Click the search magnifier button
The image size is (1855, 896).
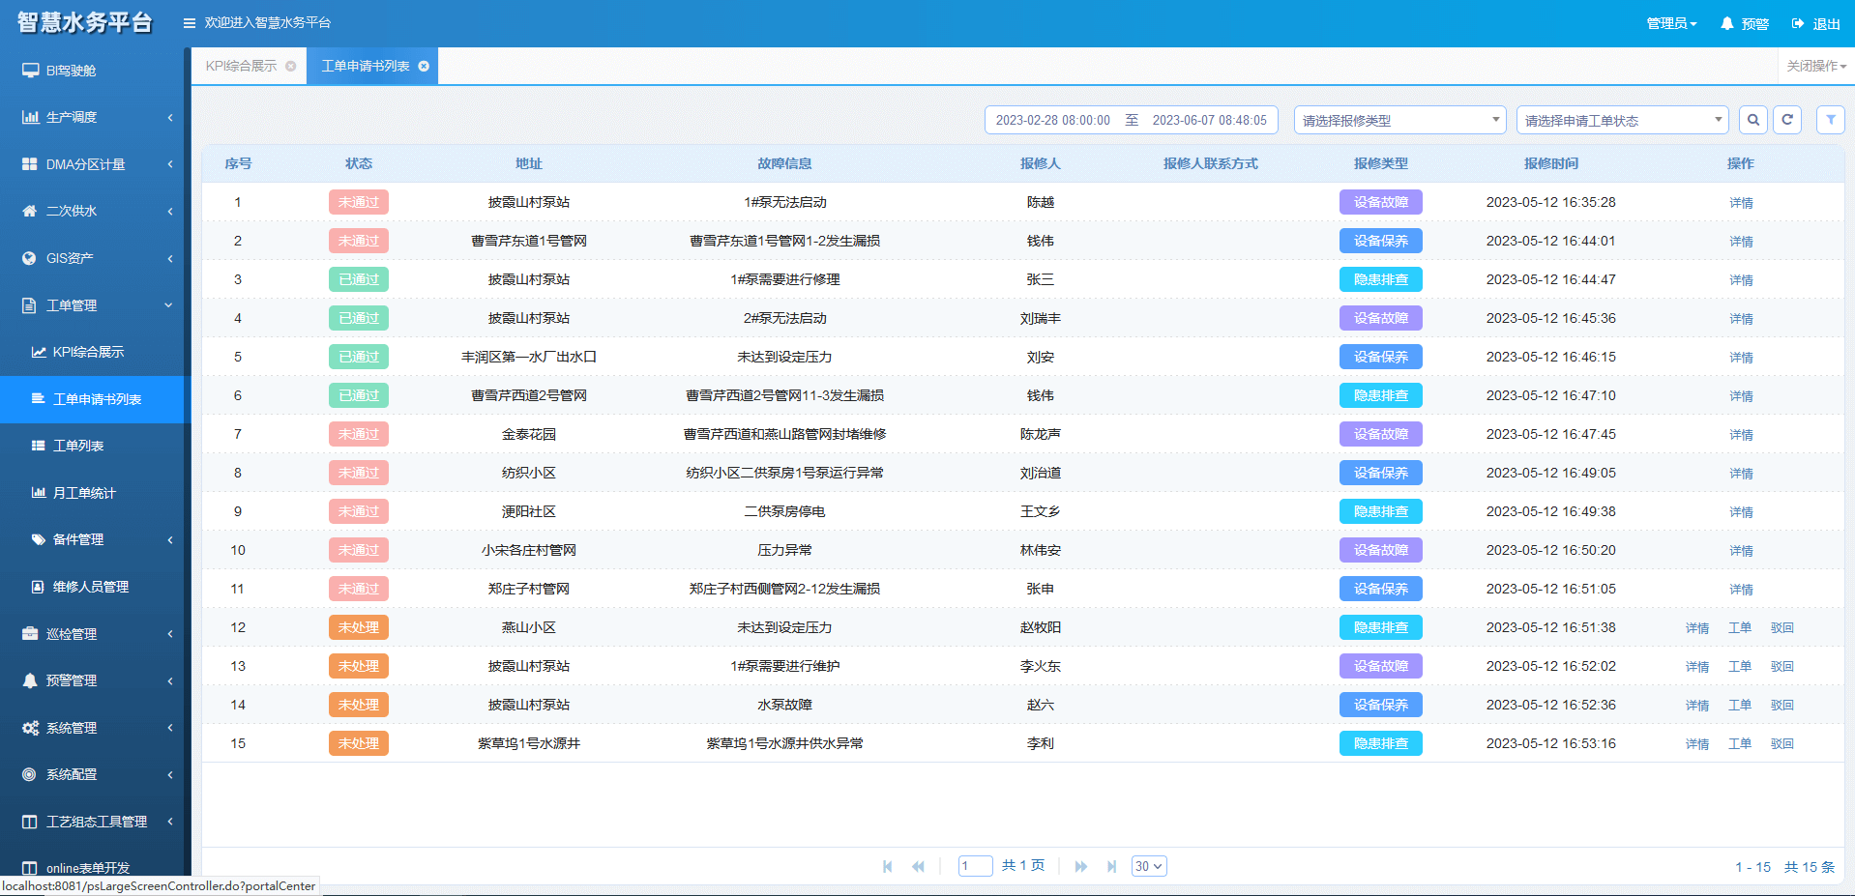tap(1753, 120)
